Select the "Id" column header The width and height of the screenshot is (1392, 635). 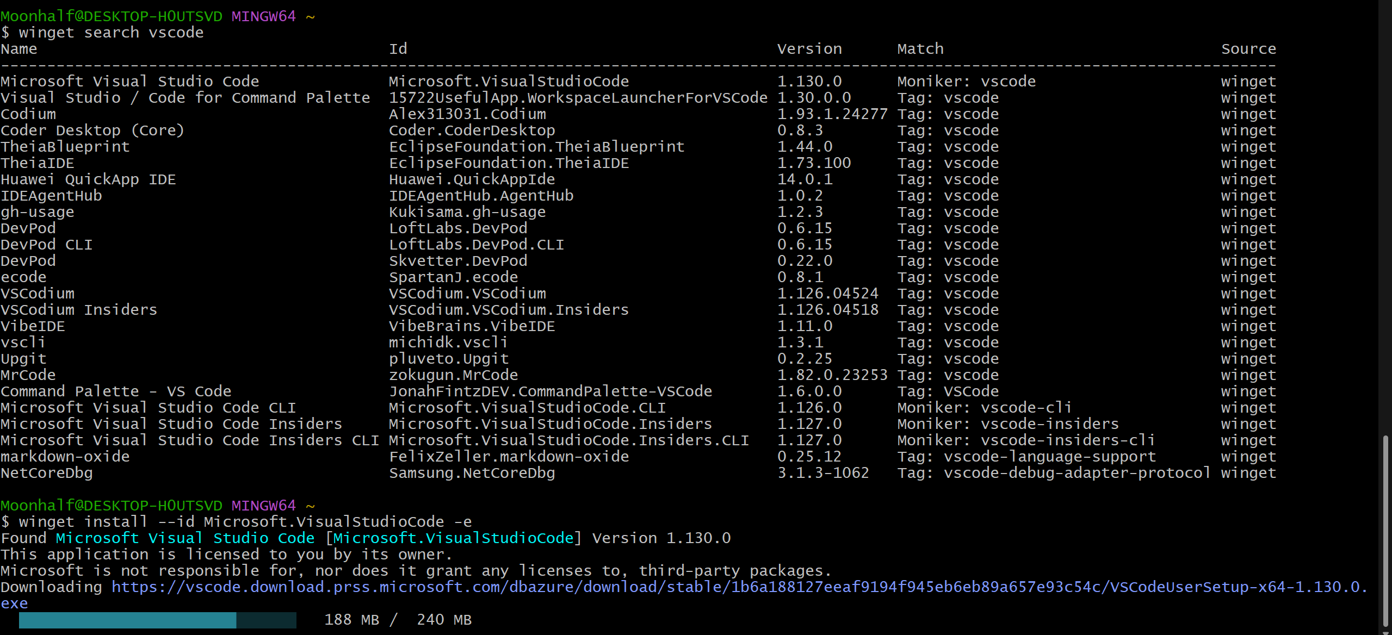click(x=398, y=49)
